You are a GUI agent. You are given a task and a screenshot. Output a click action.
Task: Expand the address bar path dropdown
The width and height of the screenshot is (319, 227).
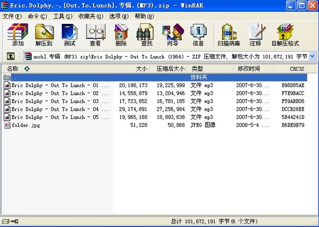(312, 56)
